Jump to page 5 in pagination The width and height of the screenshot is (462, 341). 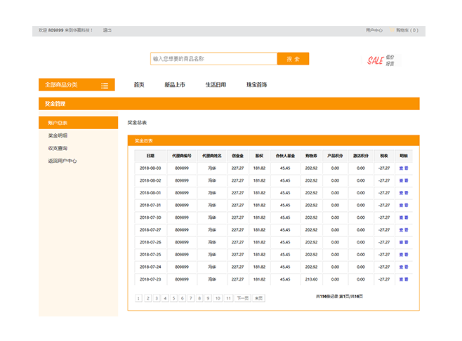pos(173,298)
